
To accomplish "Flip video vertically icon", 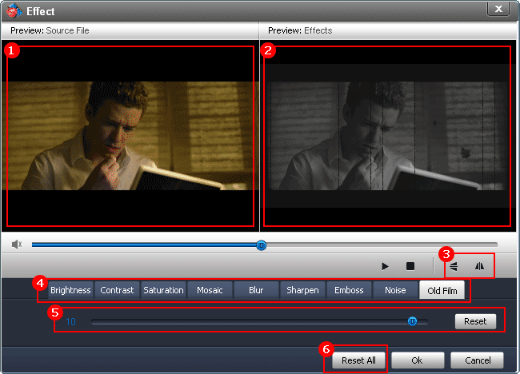I will coord(454,266).
